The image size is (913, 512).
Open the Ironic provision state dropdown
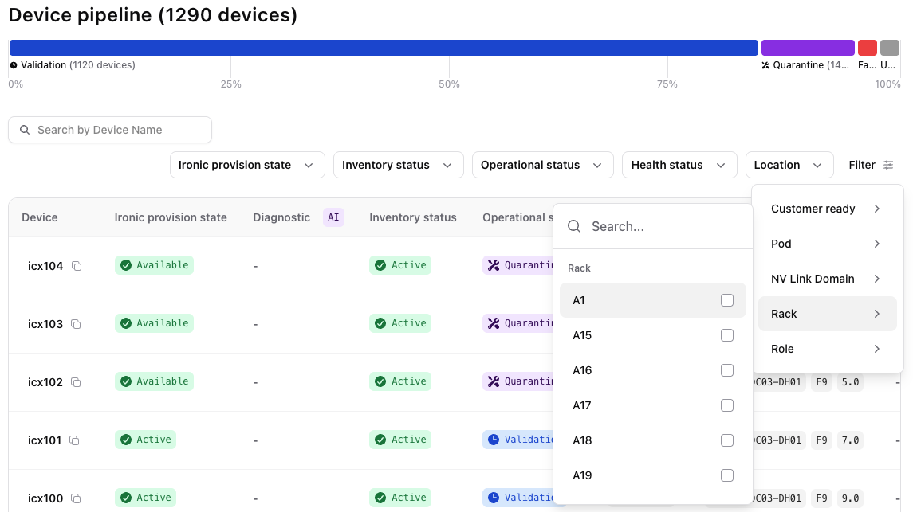point(247,165)
